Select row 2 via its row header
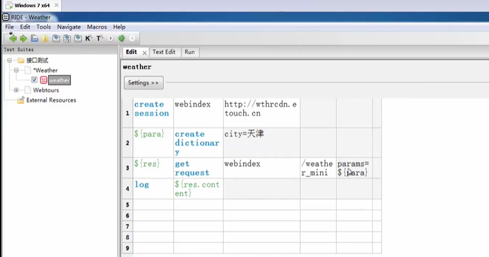The height and width of the screenshot is (257, 489). (x=128, y=143)
